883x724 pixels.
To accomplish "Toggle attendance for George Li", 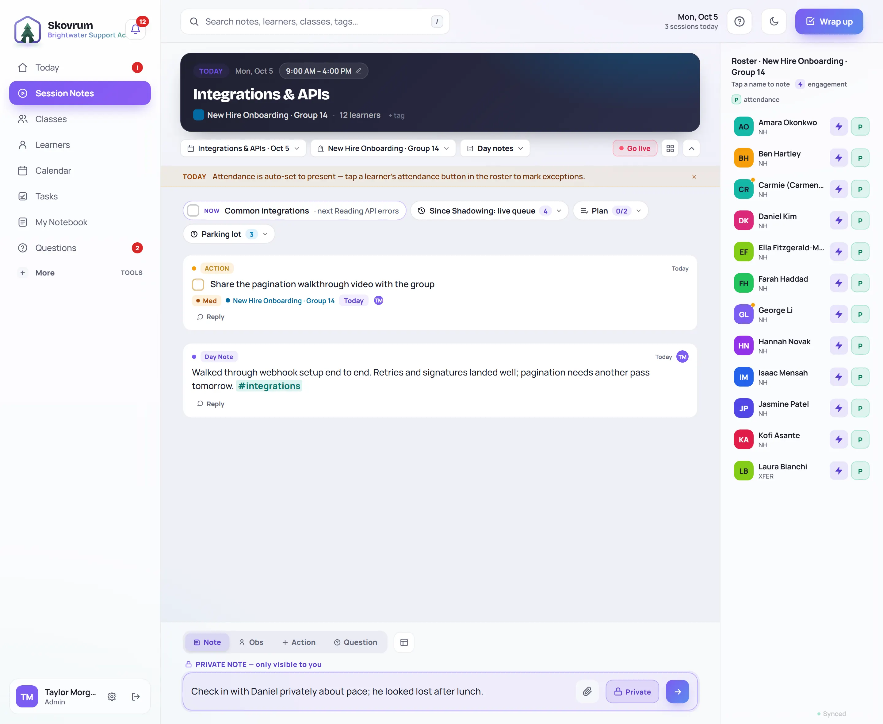I will 860,314.
